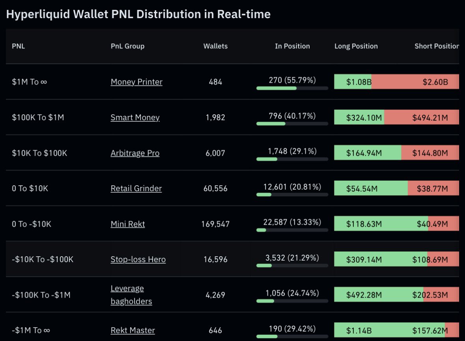Click the Short Position column header
This screenshot has width=465, height=341.
[x=437, y=46]
